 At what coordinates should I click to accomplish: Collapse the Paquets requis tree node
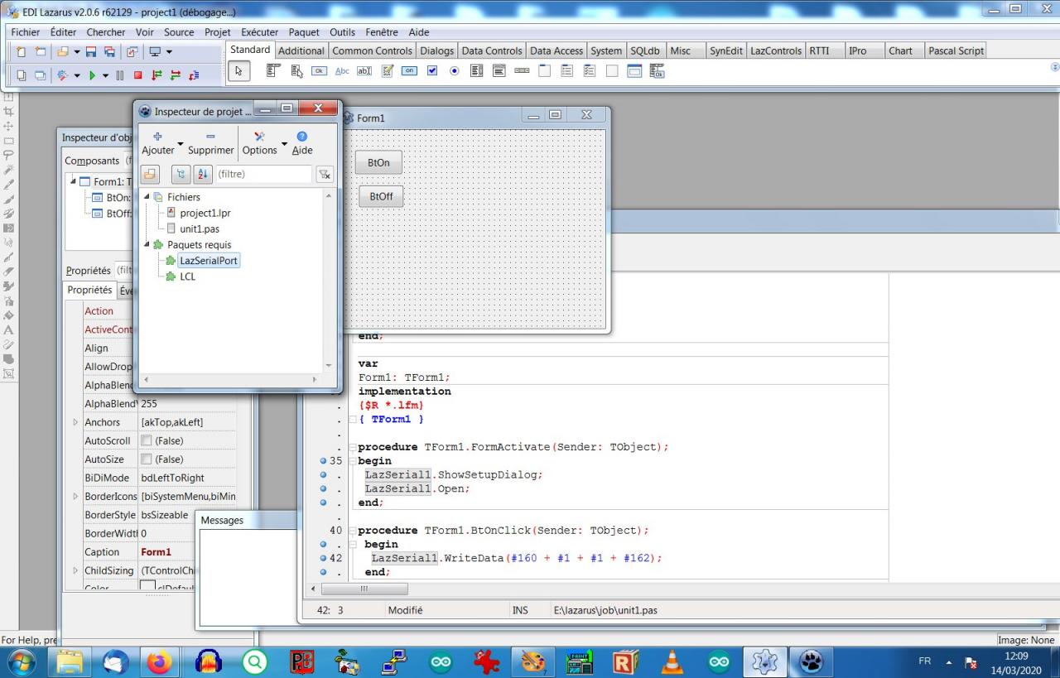(147, 245)
